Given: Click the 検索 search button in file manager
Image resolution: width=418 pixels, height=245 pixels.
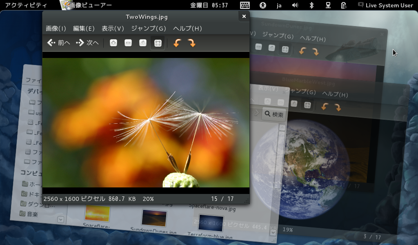Looking at the screenshot, I should coord(274,114).
